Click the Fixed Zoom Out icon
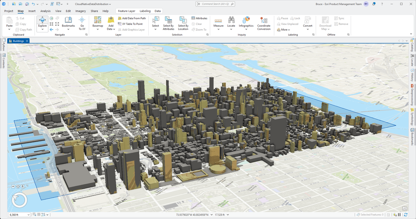This screenshot has height=219, width=416. [57, 24]
